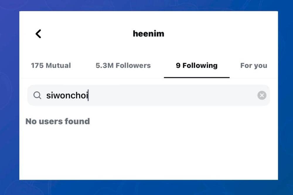This screenshot has height=195, width=293.
Task: Click the black underline beneath 9 Following
Action: (197, 77)
